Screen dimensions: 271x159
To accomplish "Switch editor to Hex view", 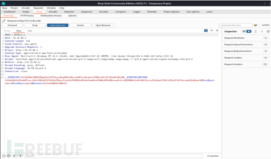I will (30, 31).
